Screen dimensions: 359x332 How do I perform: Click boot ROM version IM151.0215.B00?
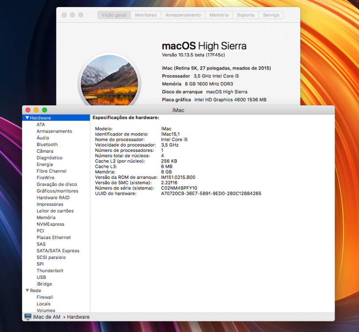tap(178, 177)
